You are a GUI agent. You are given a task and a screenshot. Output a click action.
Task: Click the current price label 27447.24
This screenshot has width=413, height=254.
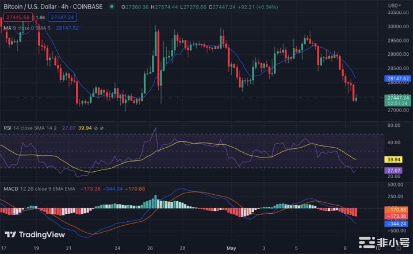(x=399, y=98)
